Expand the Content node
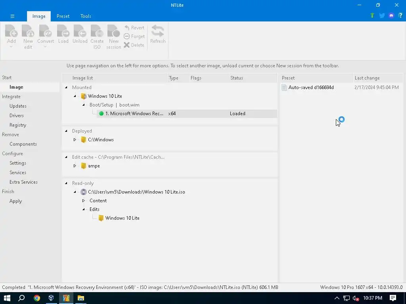The width and height of the screenshot is (406, 304). click(84, 201)
